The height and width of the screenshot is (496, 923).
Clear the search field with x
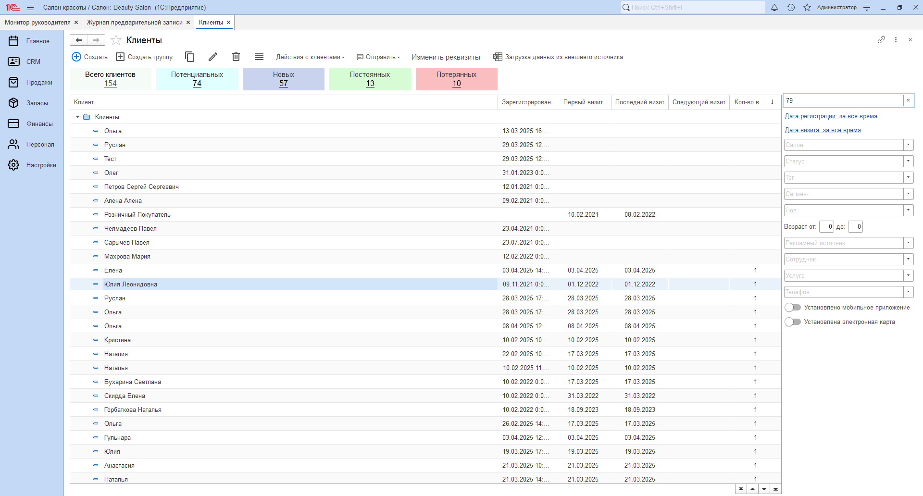click(908, 100)
